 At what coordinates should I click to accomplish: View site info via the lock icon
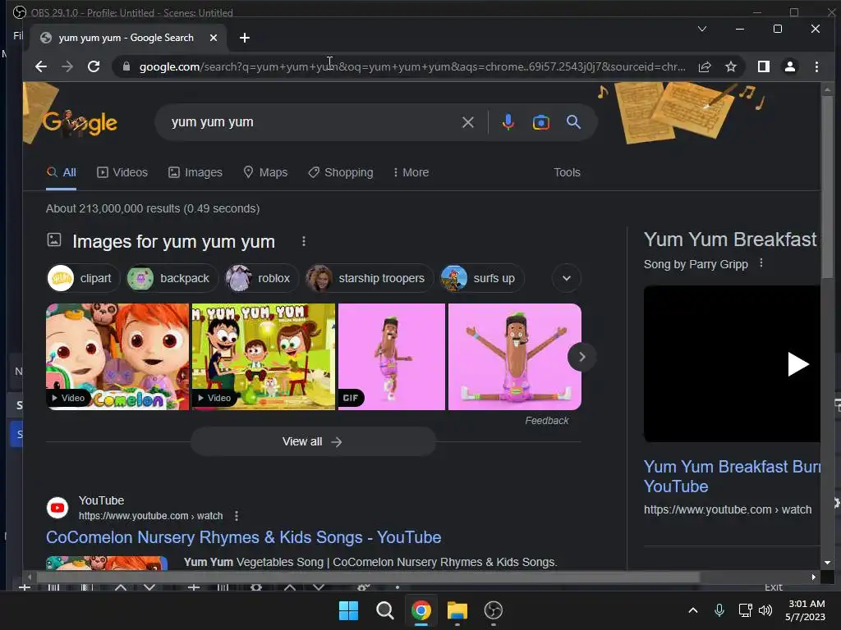click(x=126, y=66)
